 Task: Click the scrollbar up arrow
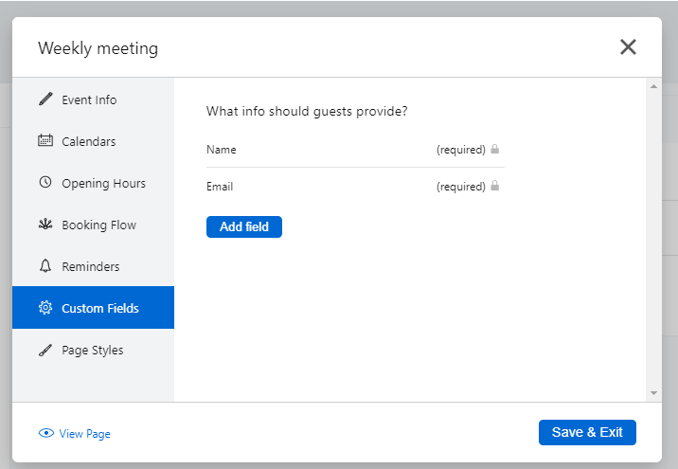tap(653, 86)
